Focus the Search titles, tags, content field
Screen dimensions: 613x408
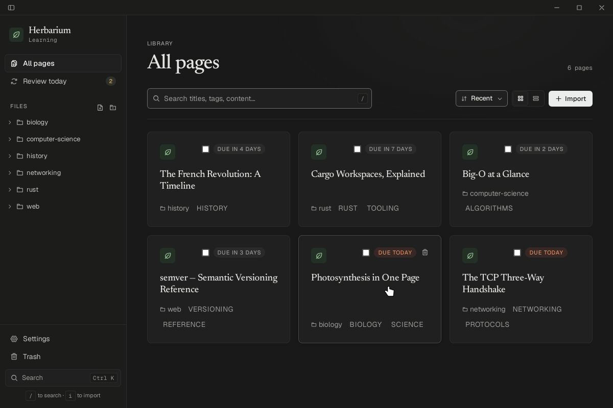260,98
